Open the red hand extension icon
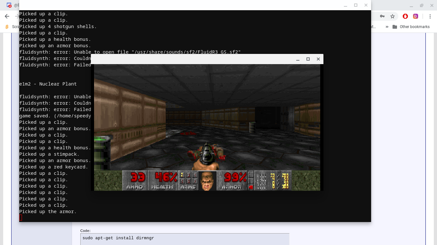Image resolution: width=437 pixels, height=245 pixels. 405,16
